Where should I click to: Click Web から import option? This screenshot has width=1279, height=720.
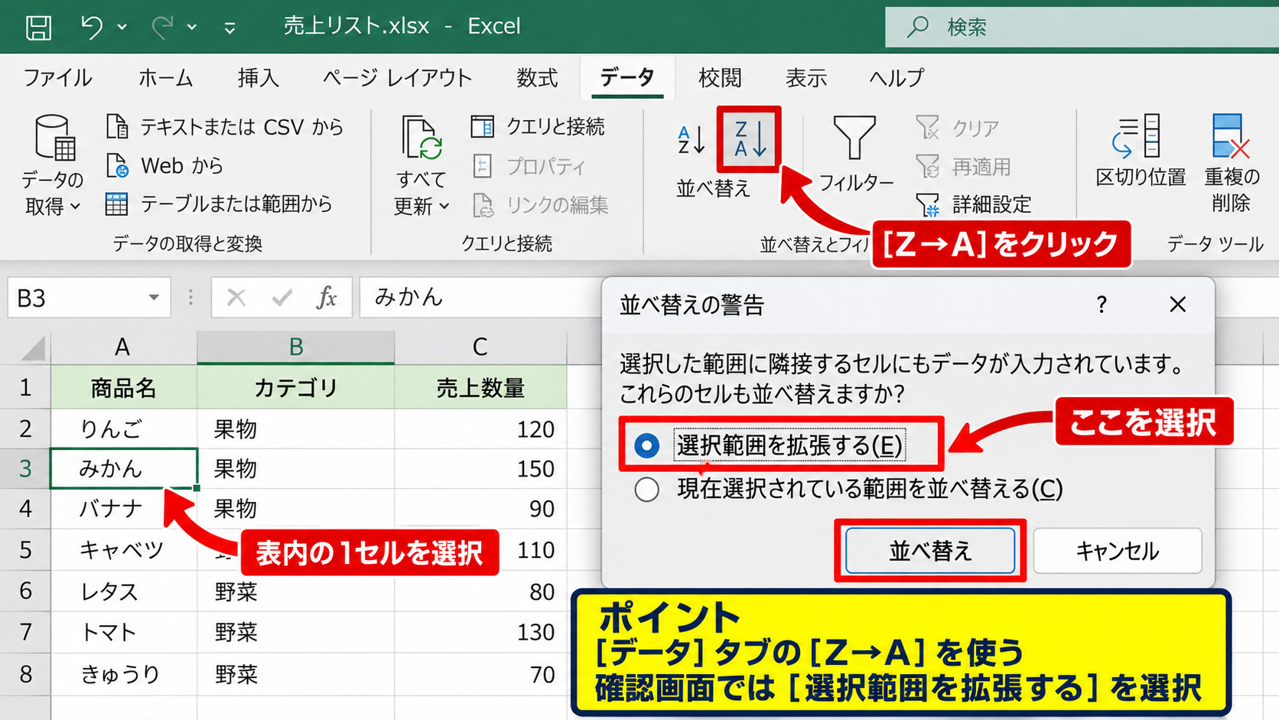[164, 165]
